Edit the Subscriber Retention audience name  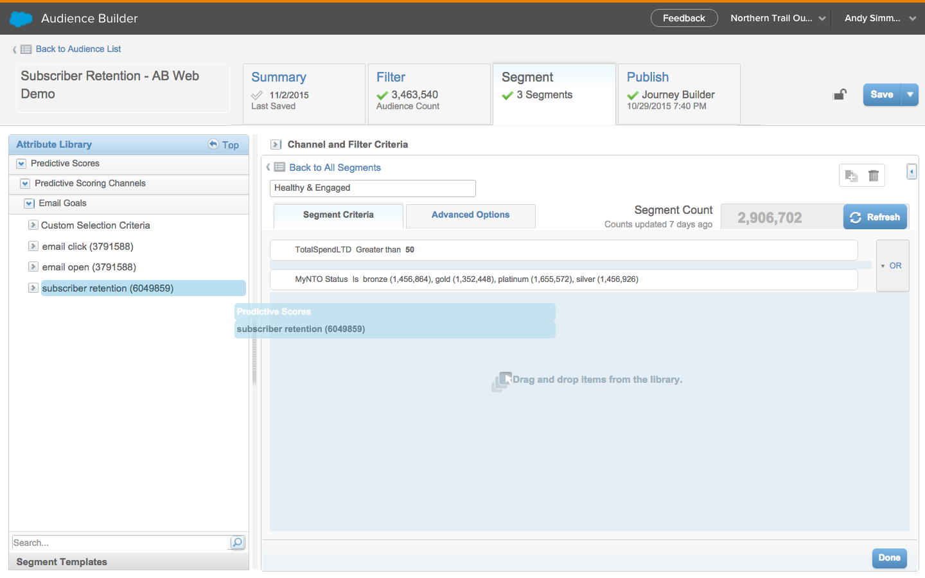tap(123, 88)
